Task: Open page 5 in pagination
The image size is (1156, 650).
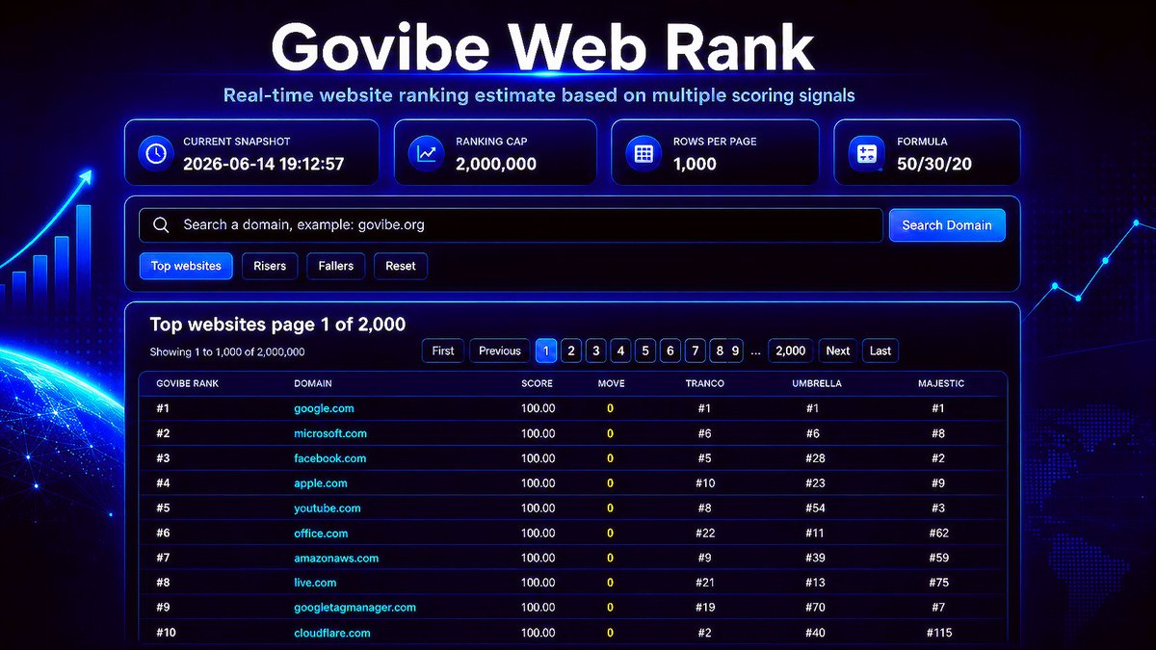Action: point(646,351)
